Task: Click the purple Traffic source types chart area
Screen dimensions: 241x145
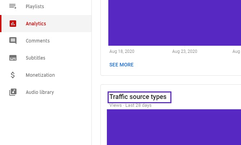Action: [x=174, y=127]
